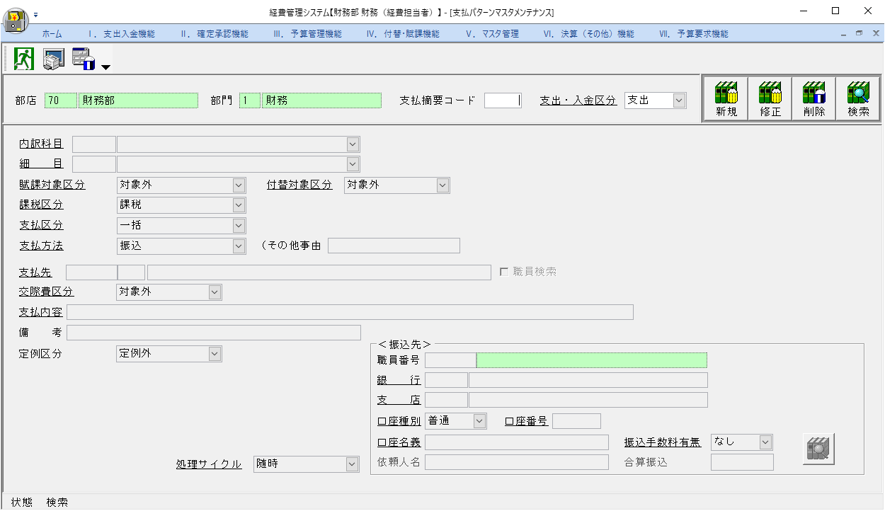The height and width of the screenshot is (511, 885).
Task: Open the Ⅵ. 決算（その他）機能 menu
Action: (588, 34)
